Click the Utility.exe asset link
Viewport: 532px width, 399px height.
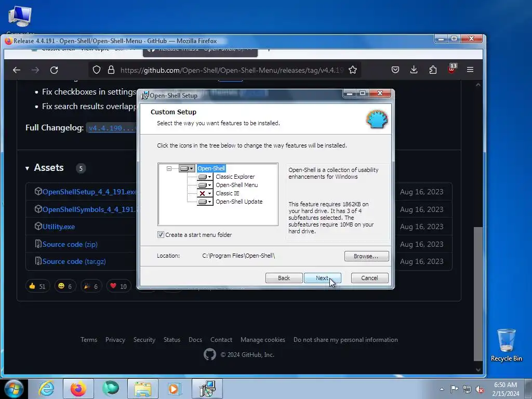point(58,227)
